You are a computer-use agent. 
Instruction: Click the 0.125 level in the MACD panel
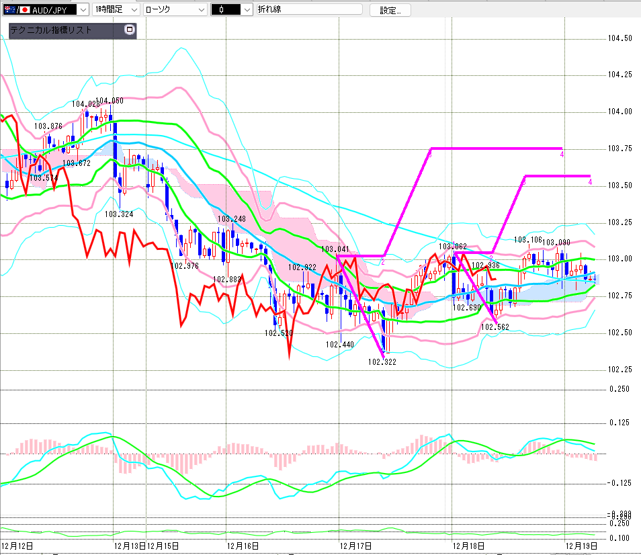point(618,423)
